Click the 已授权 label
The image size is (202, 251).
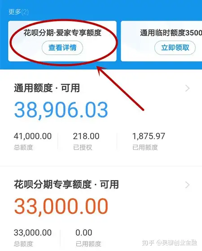(83, 147)
